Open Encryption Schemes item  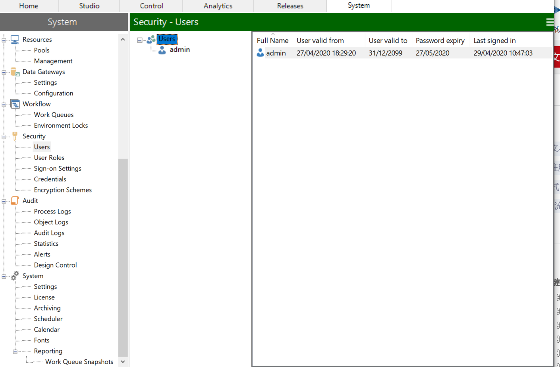(63, 190)
